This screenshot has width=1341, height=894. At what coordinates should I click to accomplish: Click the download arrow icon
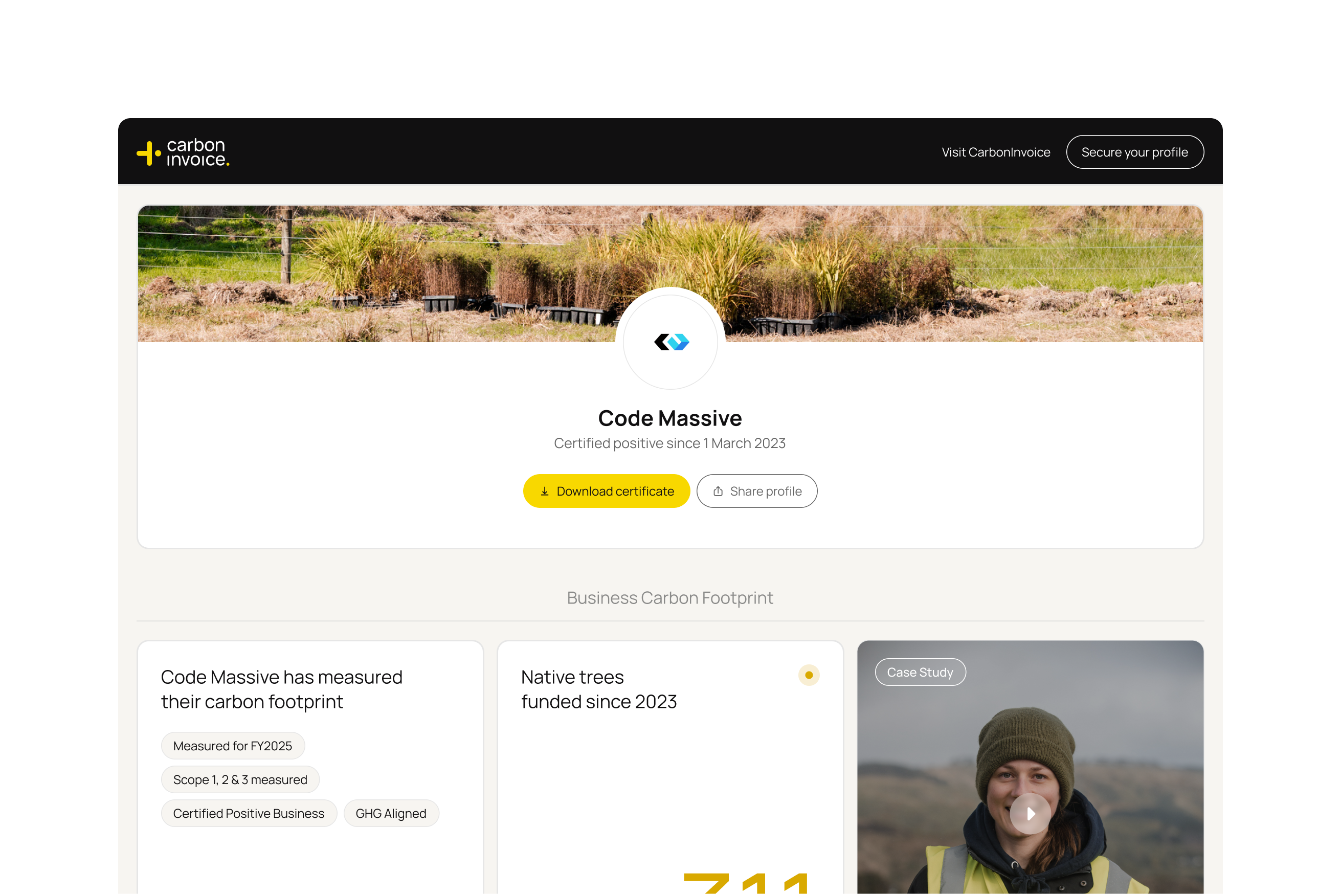pos(545,491)
